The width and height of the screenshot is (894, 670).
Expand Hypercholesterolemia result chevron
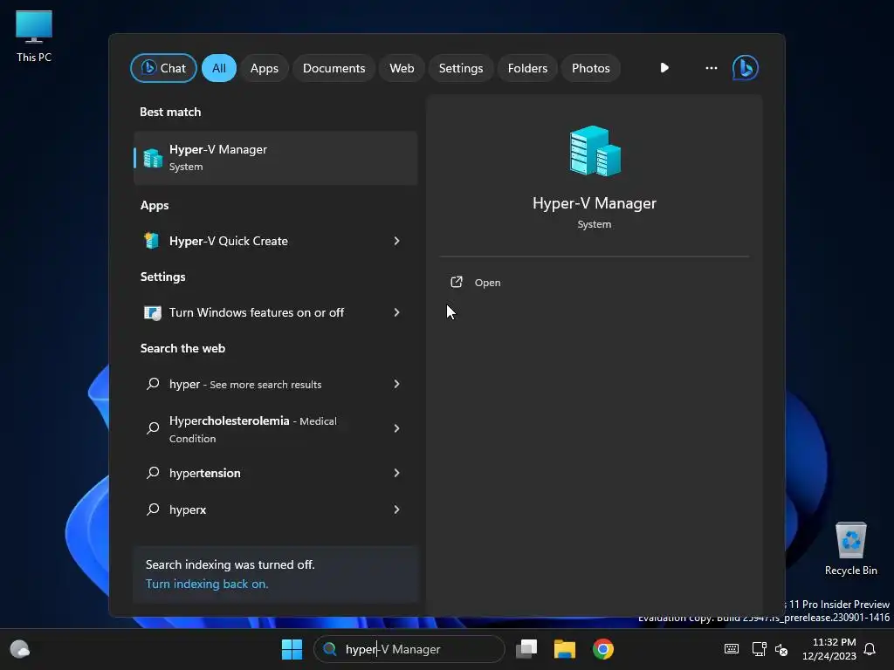click(396, 428)
